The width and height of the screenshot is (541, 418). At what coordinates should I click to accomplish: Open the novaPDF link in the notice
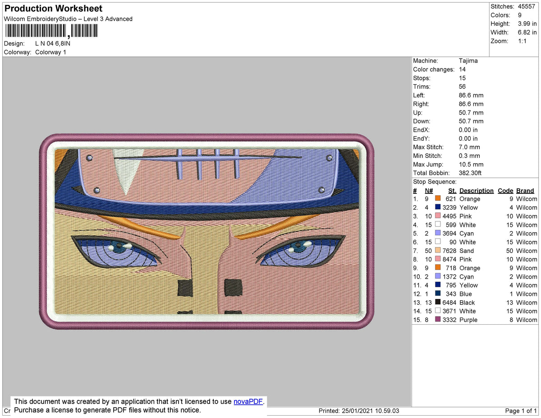248,401
